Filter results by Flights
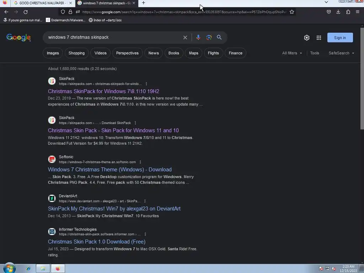Viewport: 364px width, 273px height. (x=213, y=53)
